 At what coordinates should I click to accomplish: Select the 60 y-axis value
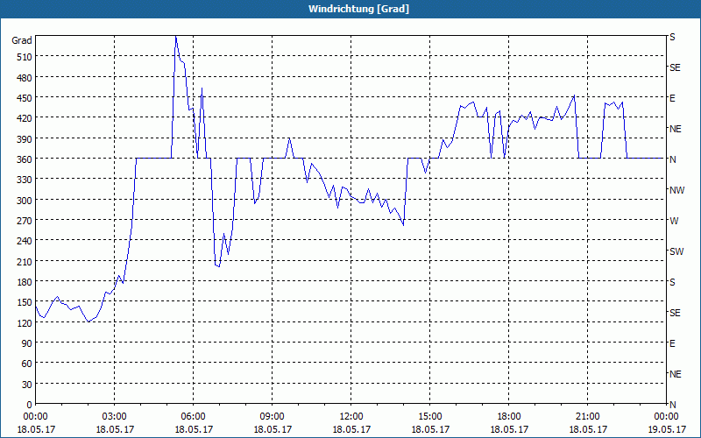(27, 364)
